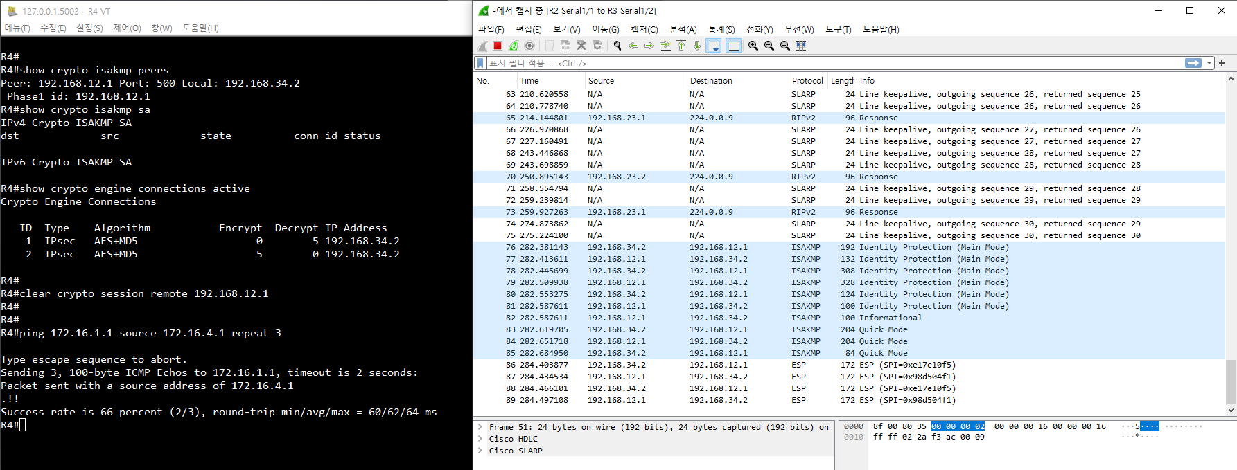1237x470 pixels.
Task: Zoom out packet list text
Action: [769, 46]
